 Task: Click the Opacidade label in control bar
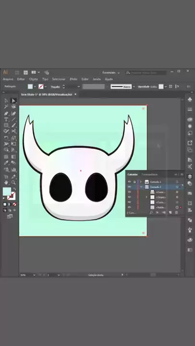coord(144,86)
